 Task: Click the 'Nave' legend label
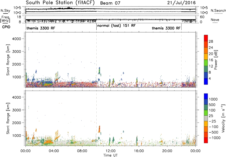[215, 20]
